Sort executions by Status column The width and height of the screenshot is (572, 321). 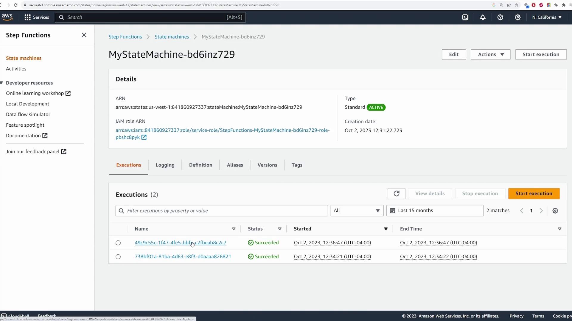click(280, 229)
